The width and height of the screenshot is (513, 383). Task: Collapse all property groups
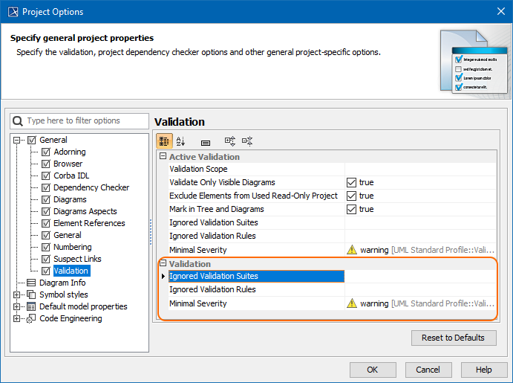(x=247, y=141)
